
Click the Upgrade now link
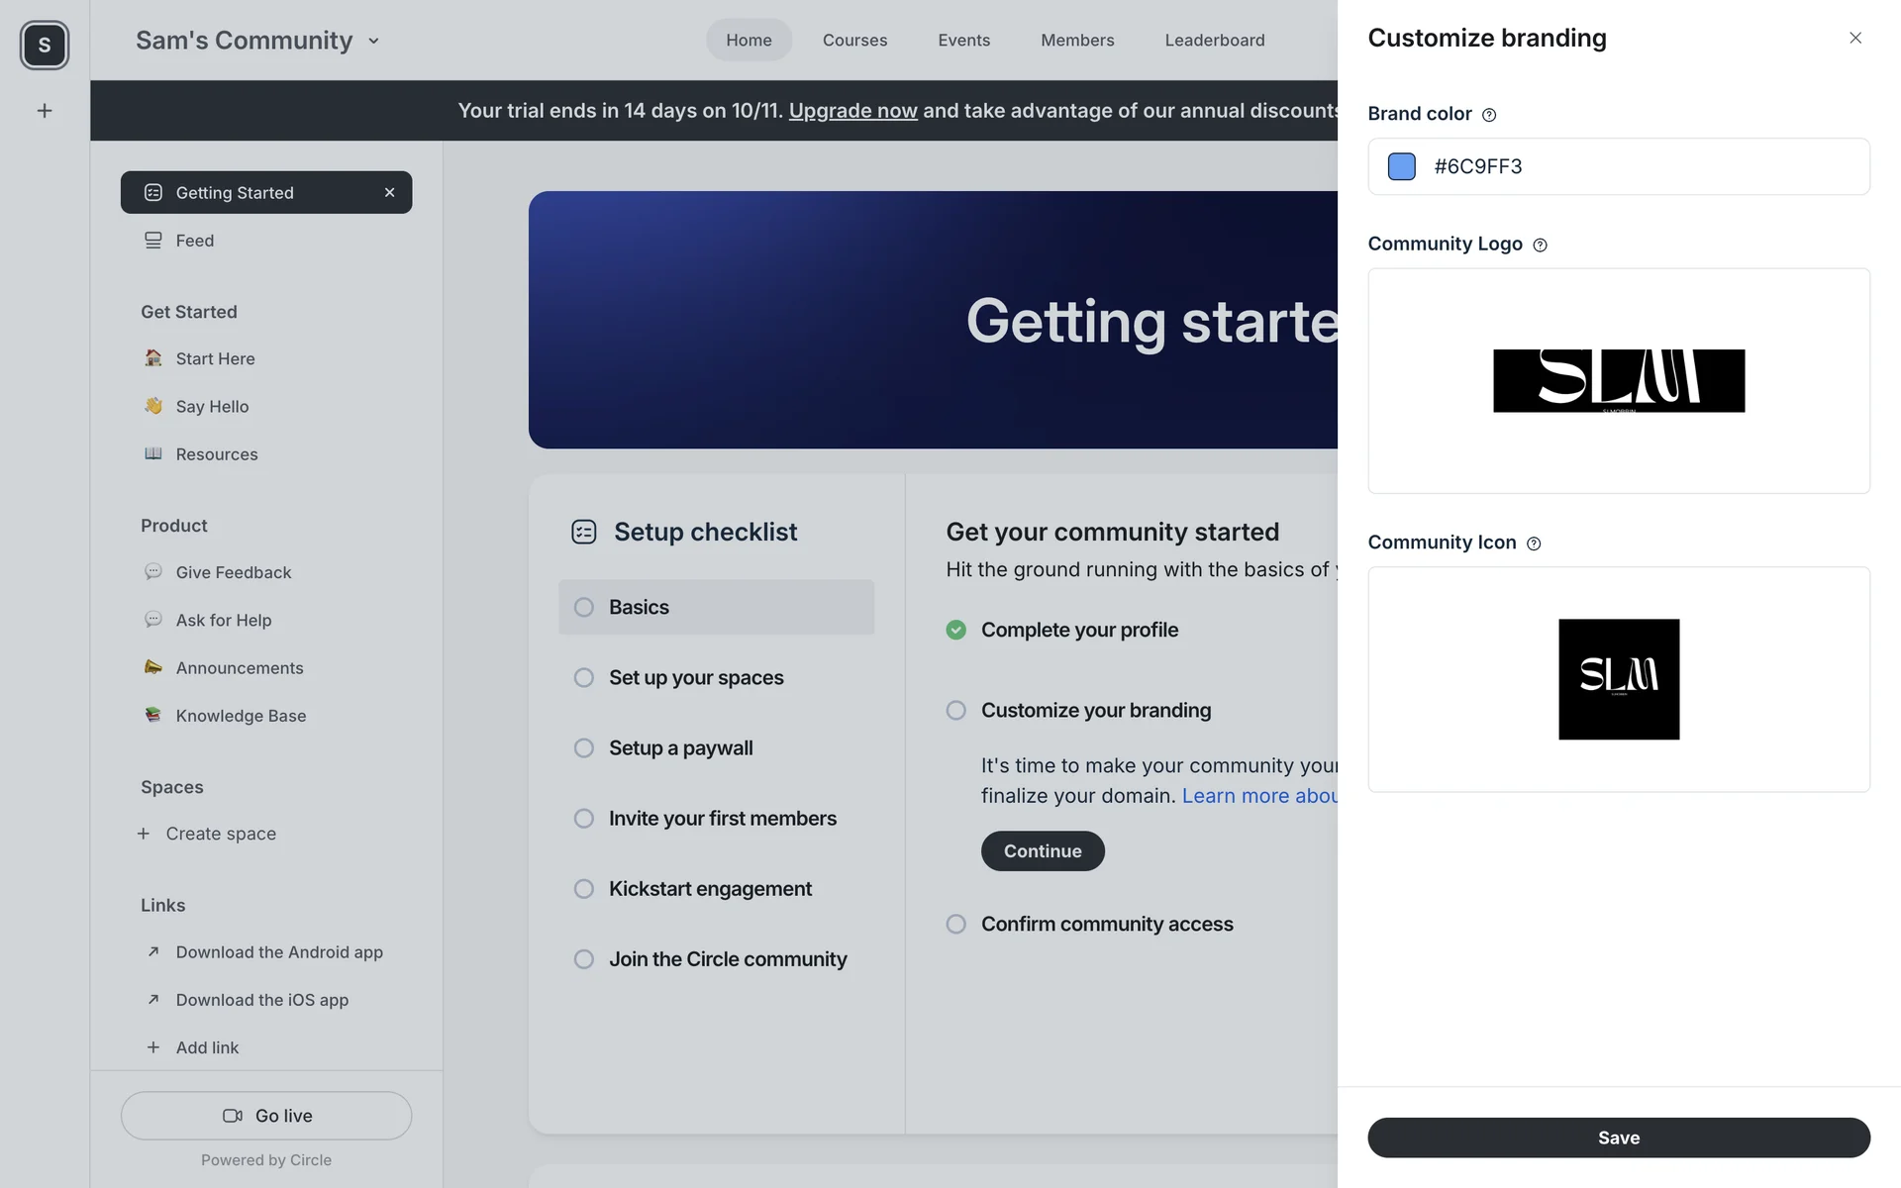[852, 111]
